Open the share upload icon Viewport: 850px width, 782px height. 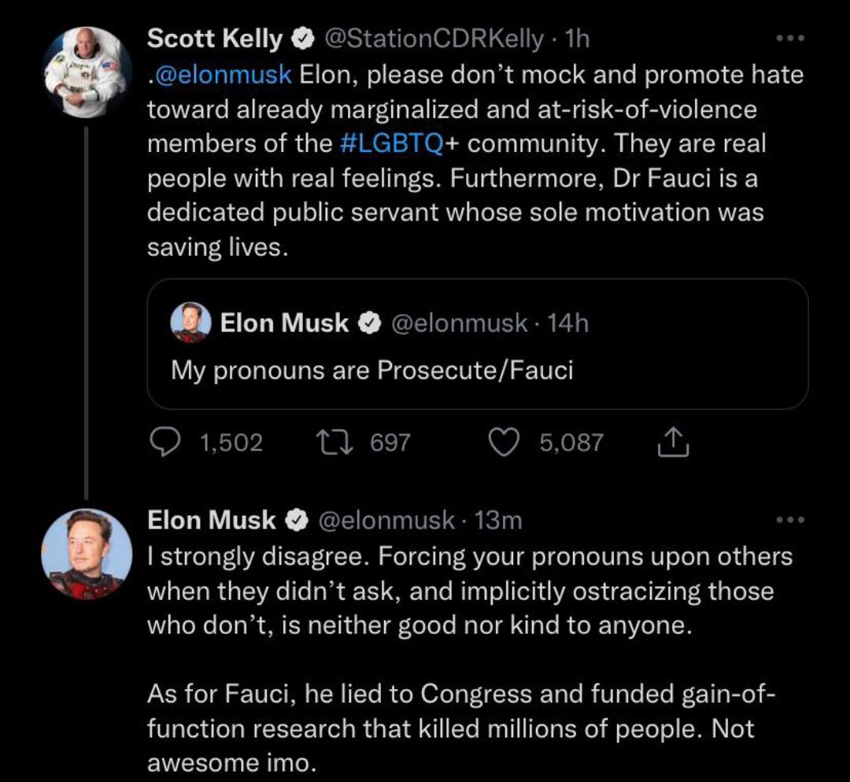(x=673, y=443)
